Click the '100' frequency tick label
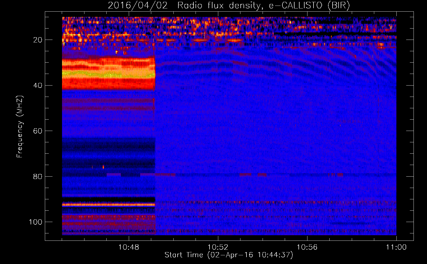This screenshot has height=264, width=427. coord(36,222)
